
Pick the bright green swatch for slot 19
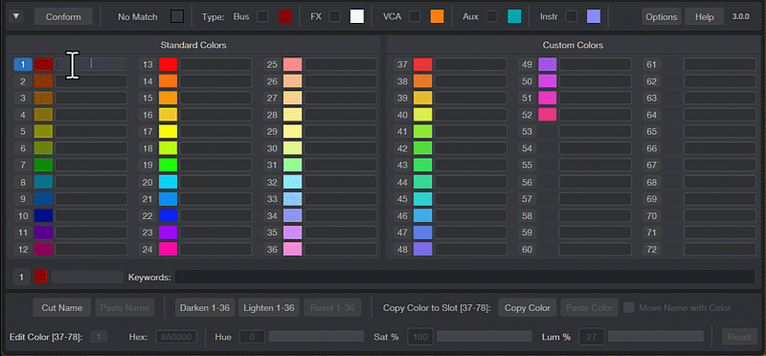(x=169, y=165)
